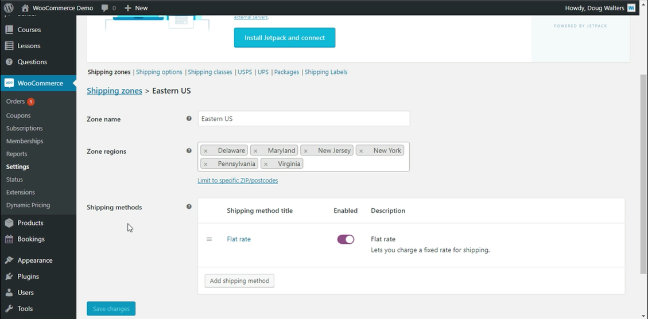Click into the Zone name text field
Viewport: 648px width, 319px height.
[304, 119]
